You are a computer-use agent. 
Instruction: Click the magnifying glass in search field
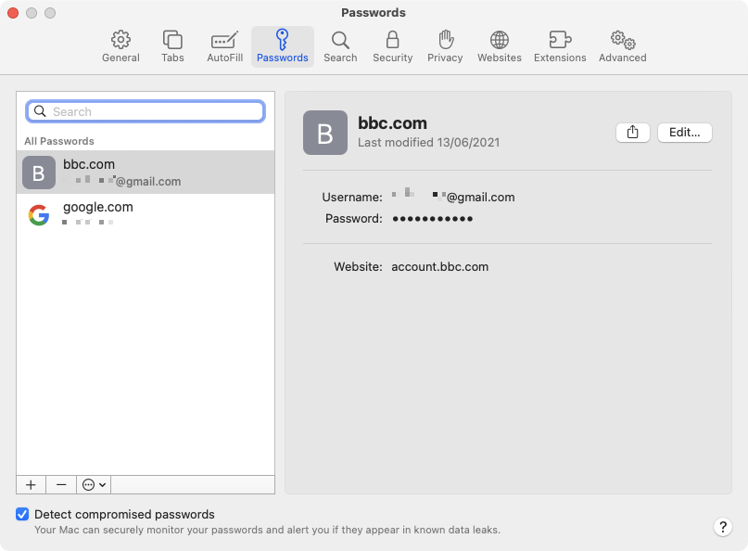pyautogui.click(x=40, y=111)
